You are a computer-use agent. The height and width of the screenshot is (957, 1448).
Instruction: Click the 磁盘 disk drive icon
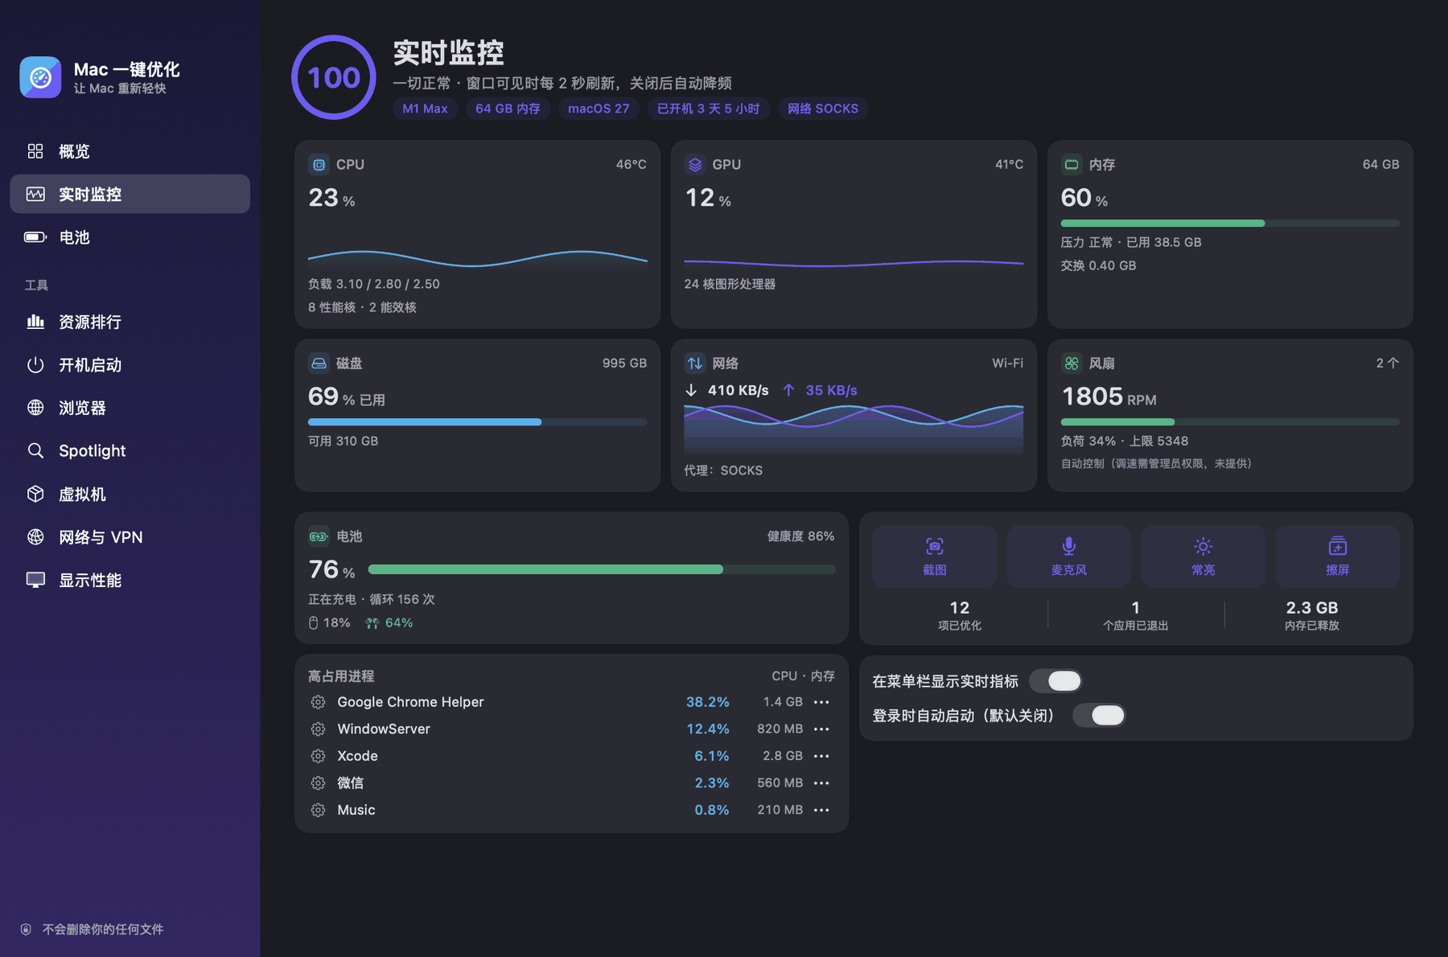tap(319, 363)
